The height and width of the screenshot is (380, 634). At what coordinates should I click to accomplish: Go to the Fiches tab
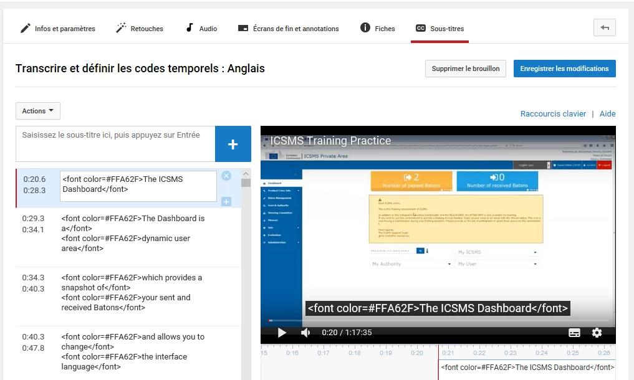click(x=378, y=28)
